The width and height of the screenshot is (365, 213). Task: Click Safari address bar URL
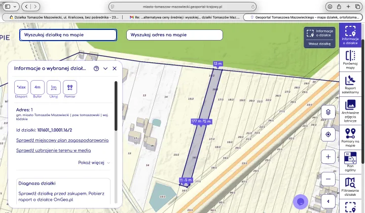pyautogui.click(x=182, y=7)
